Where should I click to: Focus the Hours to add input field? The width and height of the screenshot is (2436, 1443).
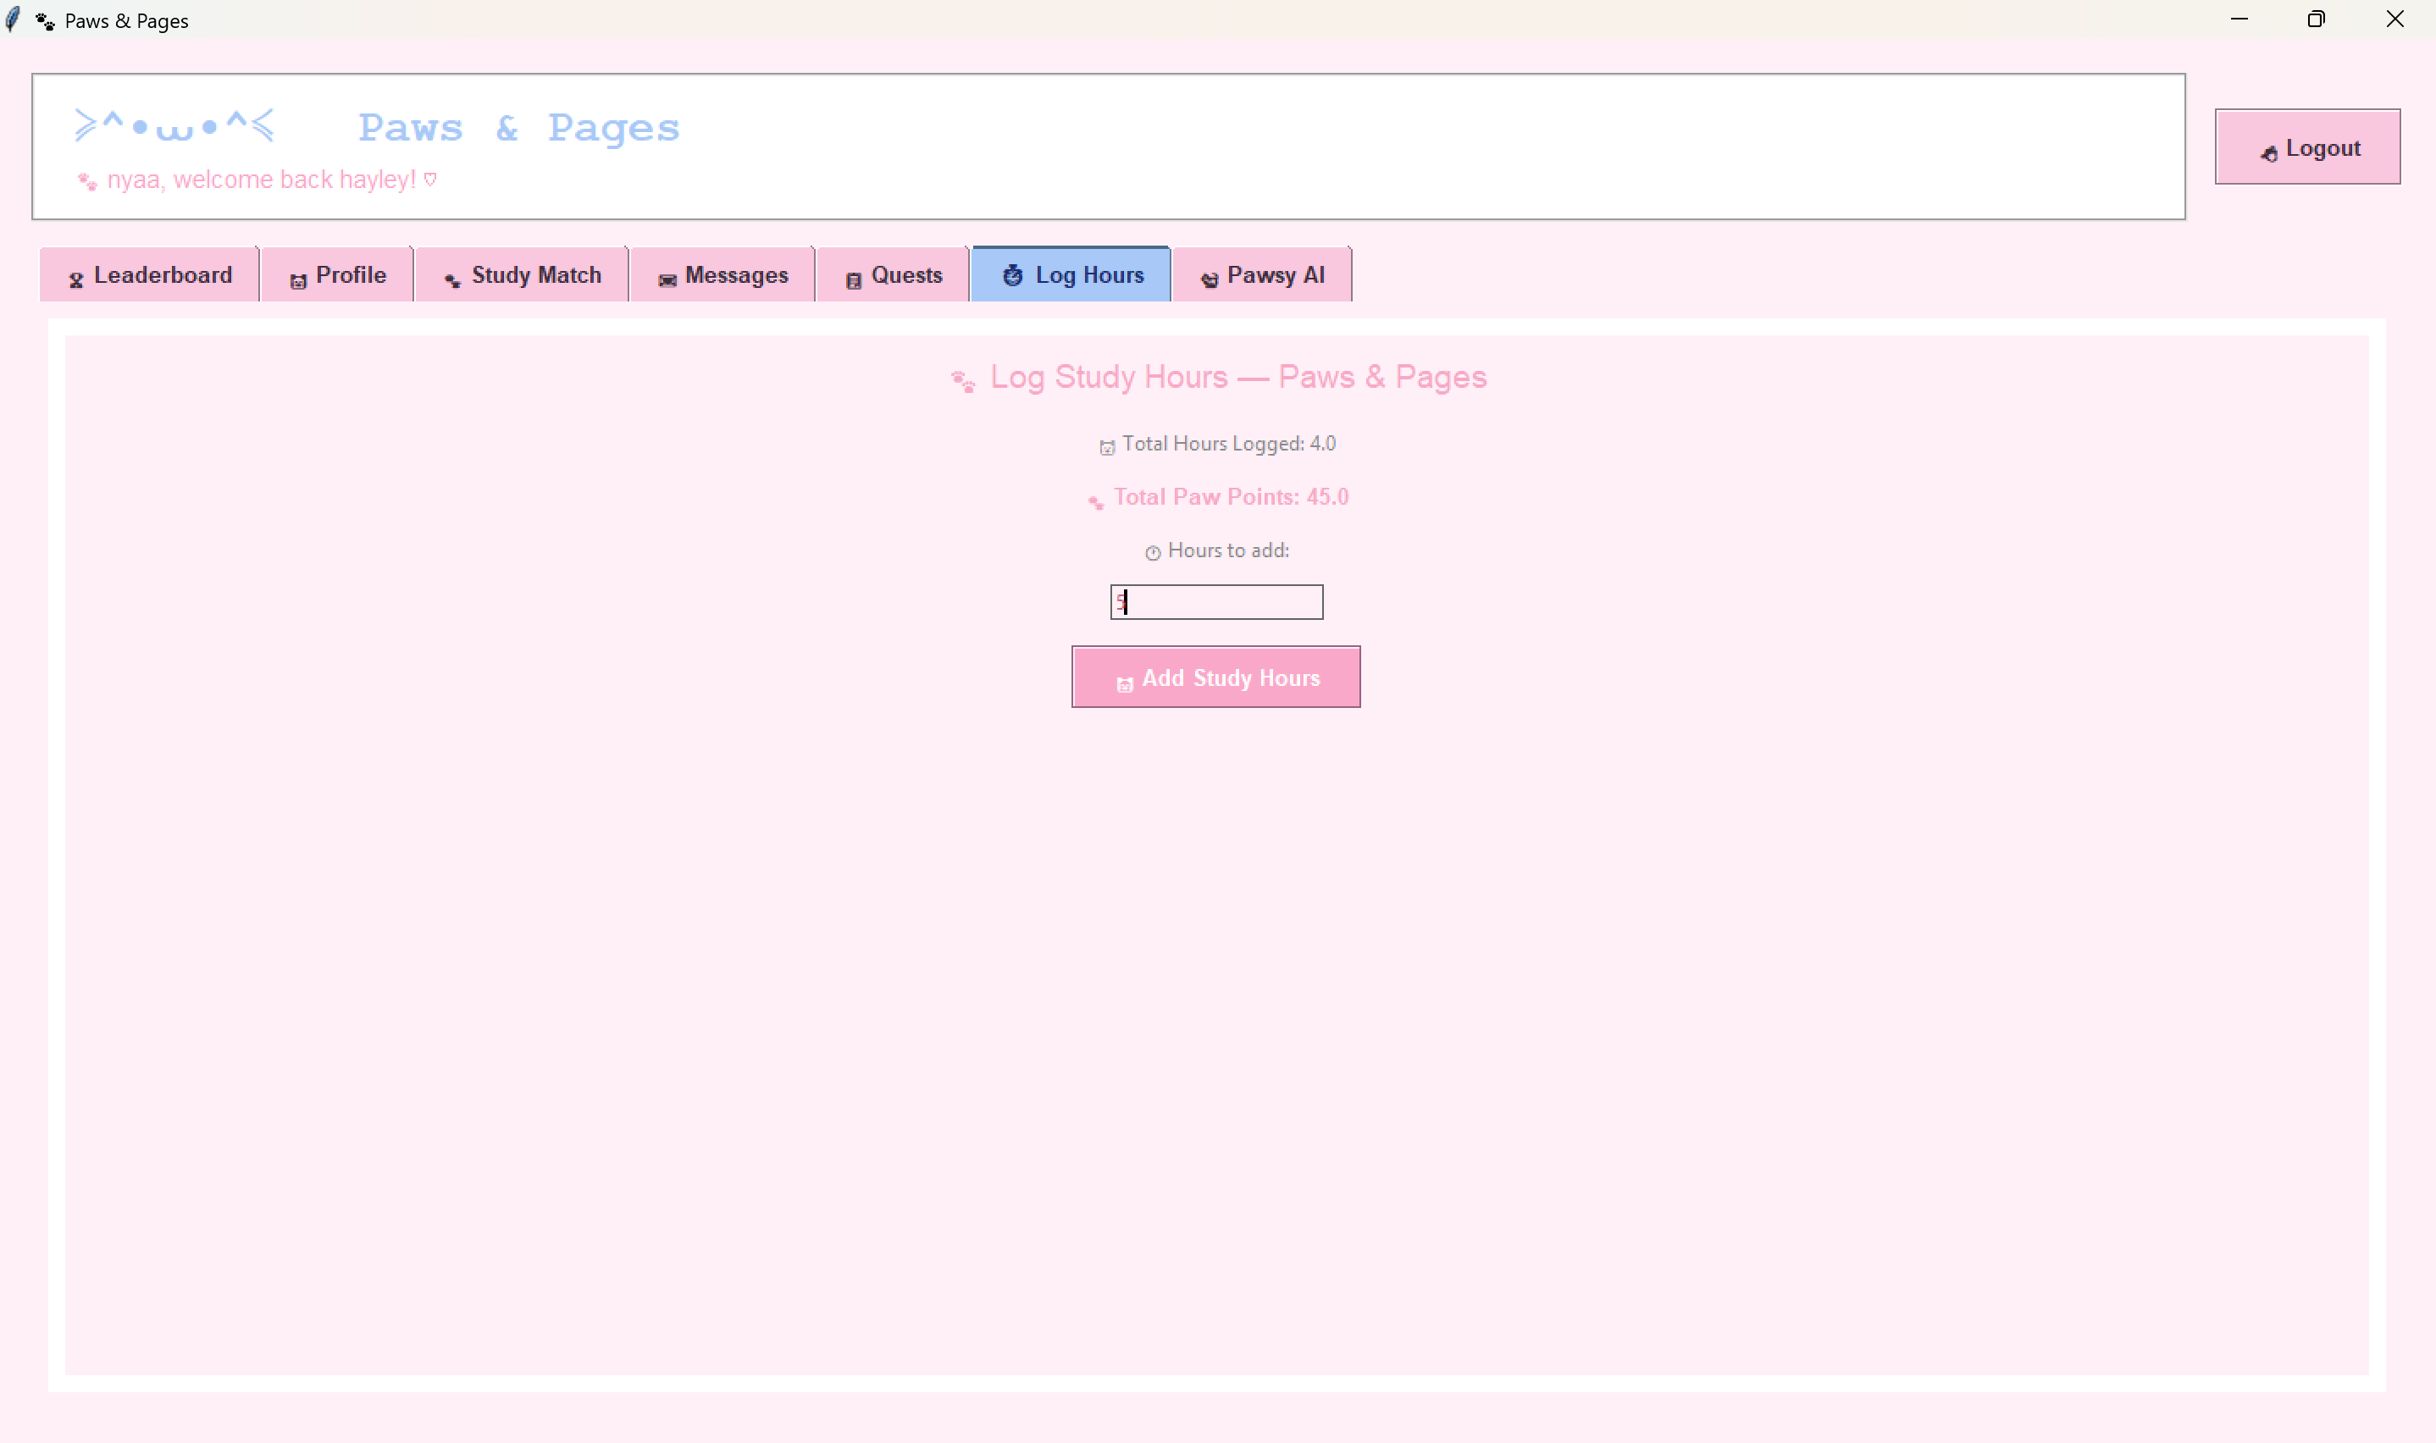click(1216, 602)
